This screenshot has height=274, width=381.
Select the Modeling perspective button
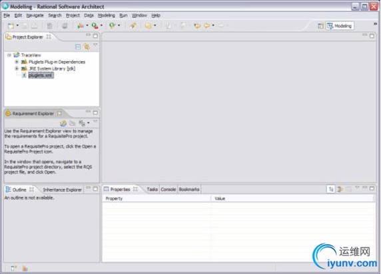pos(340,26)
